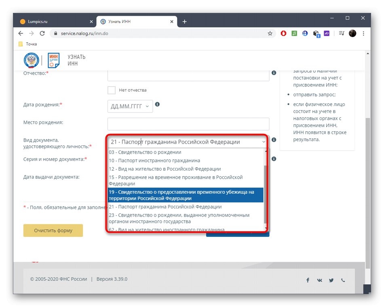Viewport: 384px width, 307px height.
Task: Select 10 - Паспорт иностранного гражданина option
Action: pyautogui.click(x=186, y=161)
